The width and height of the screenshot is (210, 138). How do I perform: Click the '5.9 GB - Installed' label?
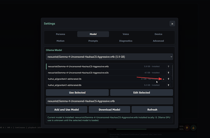(152, 66)
